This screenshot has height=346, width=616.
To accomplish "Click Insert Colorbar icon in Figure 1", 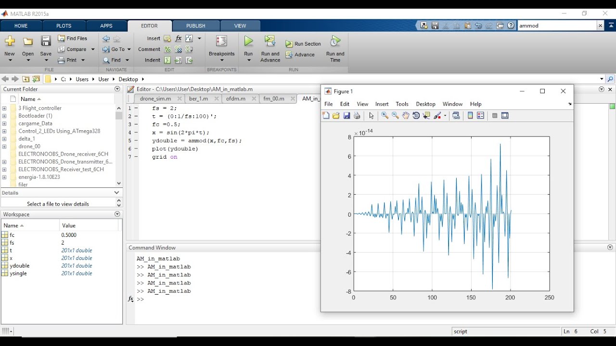I will tap(470, 115).
